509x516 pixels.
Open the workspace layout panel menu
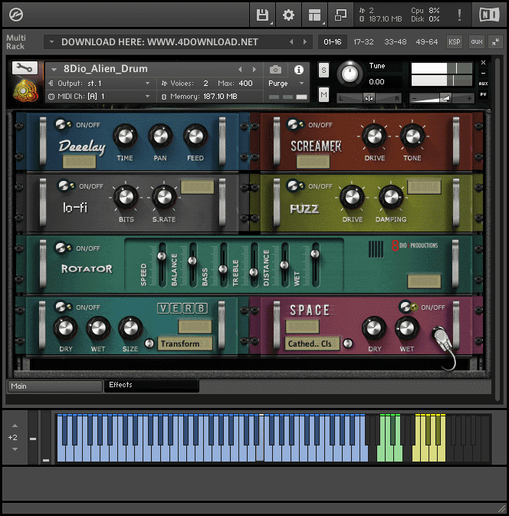coord(314,15)
